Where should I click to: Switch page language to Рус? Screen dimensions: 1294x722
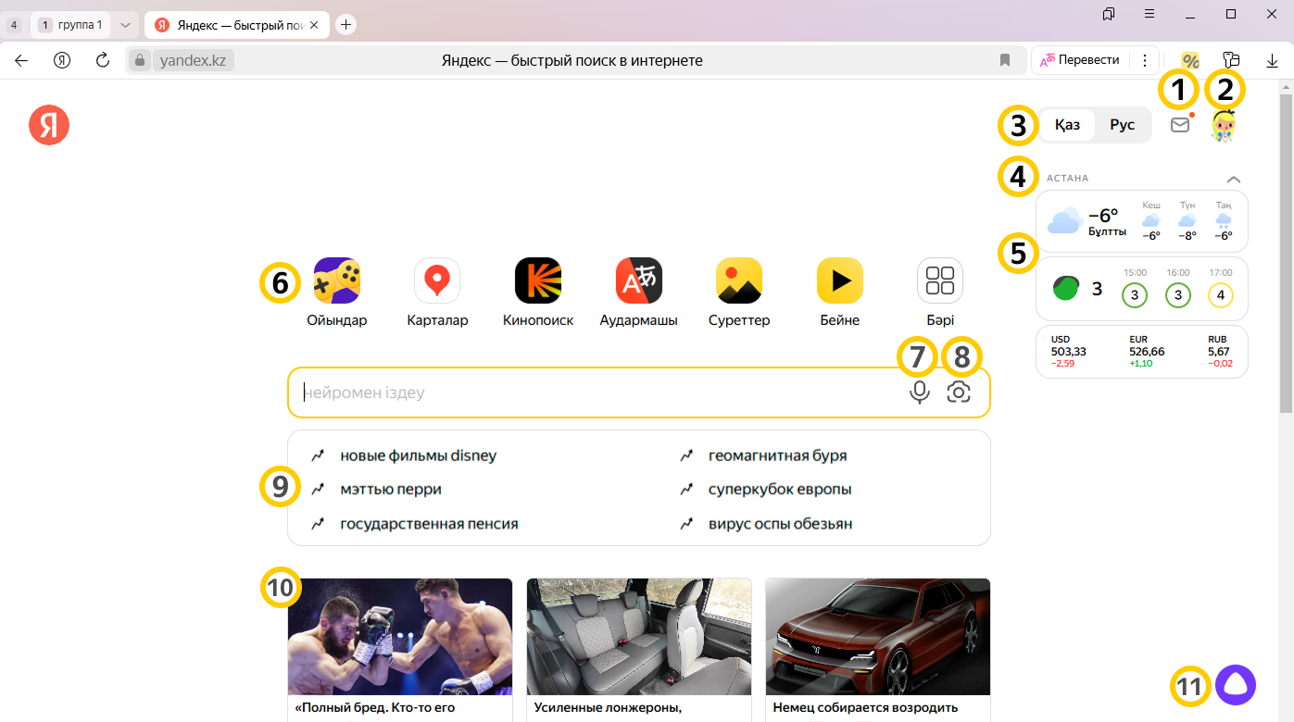1122,125
